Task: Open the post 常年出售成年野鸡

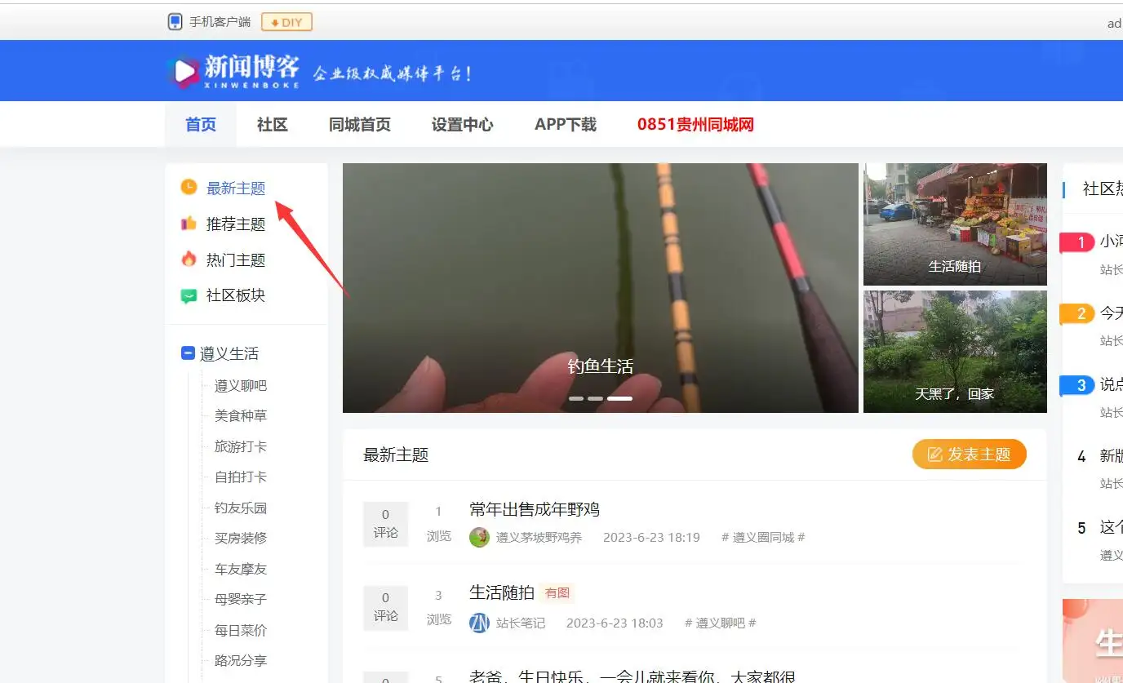Action: click(535, 510)
